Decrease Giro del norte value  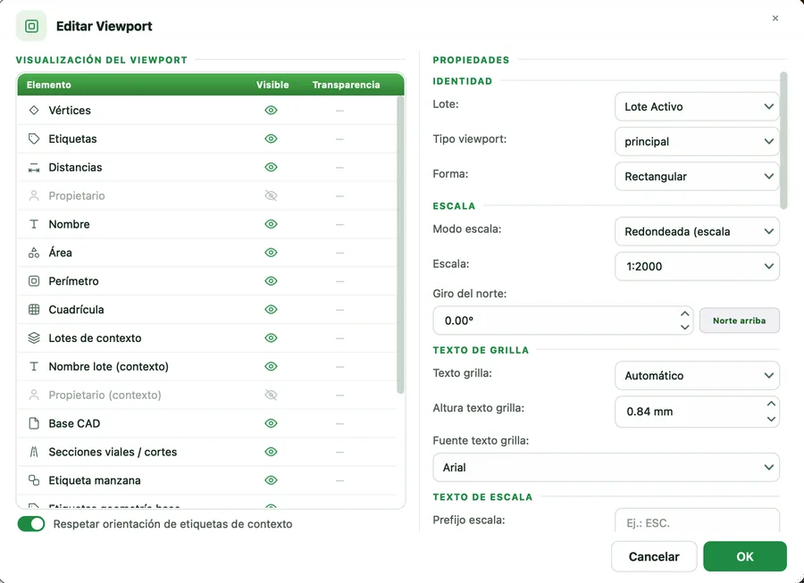(x=684, y=328)
